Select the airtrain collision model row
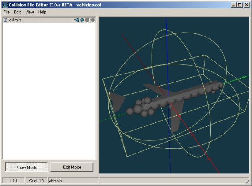Viewport: 252px width, 186px height. point(49,20)
